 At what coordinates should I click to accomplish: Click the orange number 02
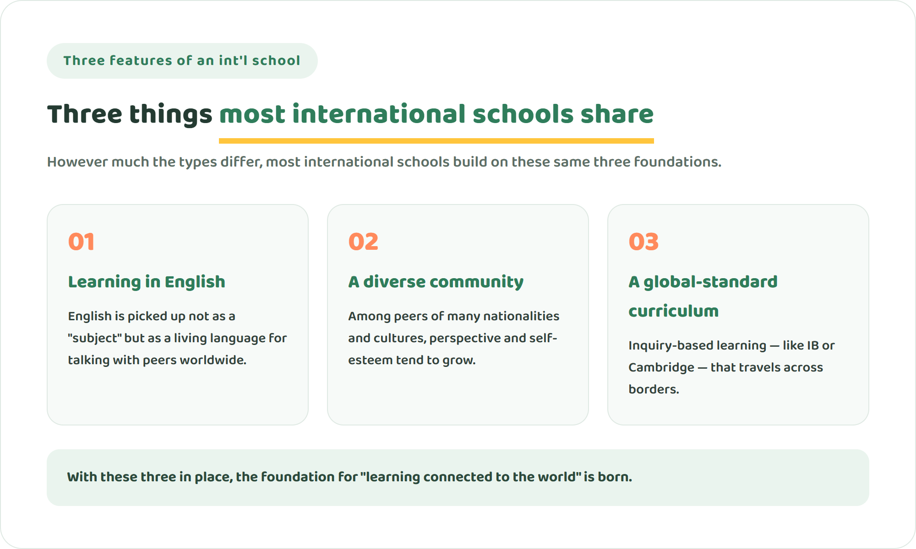coord(363,242)
